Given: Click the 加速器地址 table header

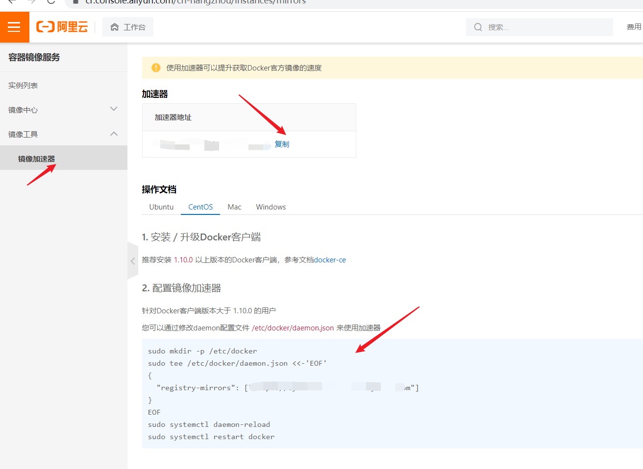Looking at the screenshot, I should [x=173, y=117].
